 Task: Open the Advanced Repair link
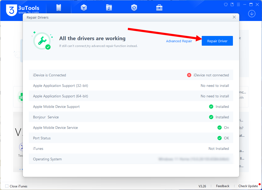[179, 41]
